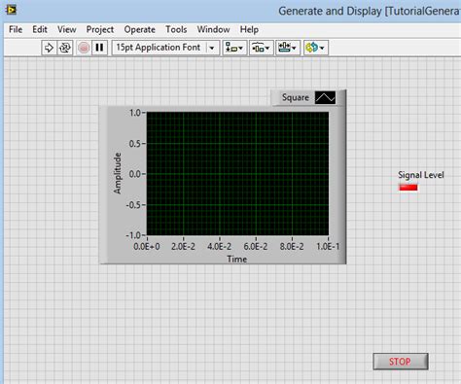Viewport: 461px width, 384px height.
Task: Click the 0.0 amplitude scale marker
Action: [135, 174]
